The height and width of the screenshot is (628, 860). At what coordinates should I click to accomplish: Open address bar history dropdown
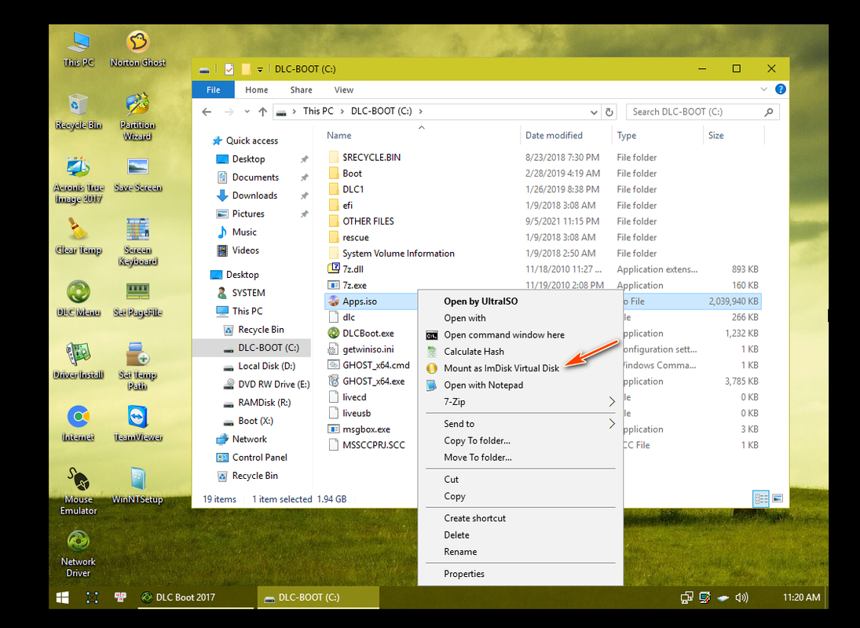coord(594,111)
